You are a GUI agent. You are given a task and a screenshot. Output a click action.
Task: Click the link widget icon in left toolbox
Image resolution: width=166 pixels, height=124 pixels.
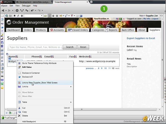[2, 80]
